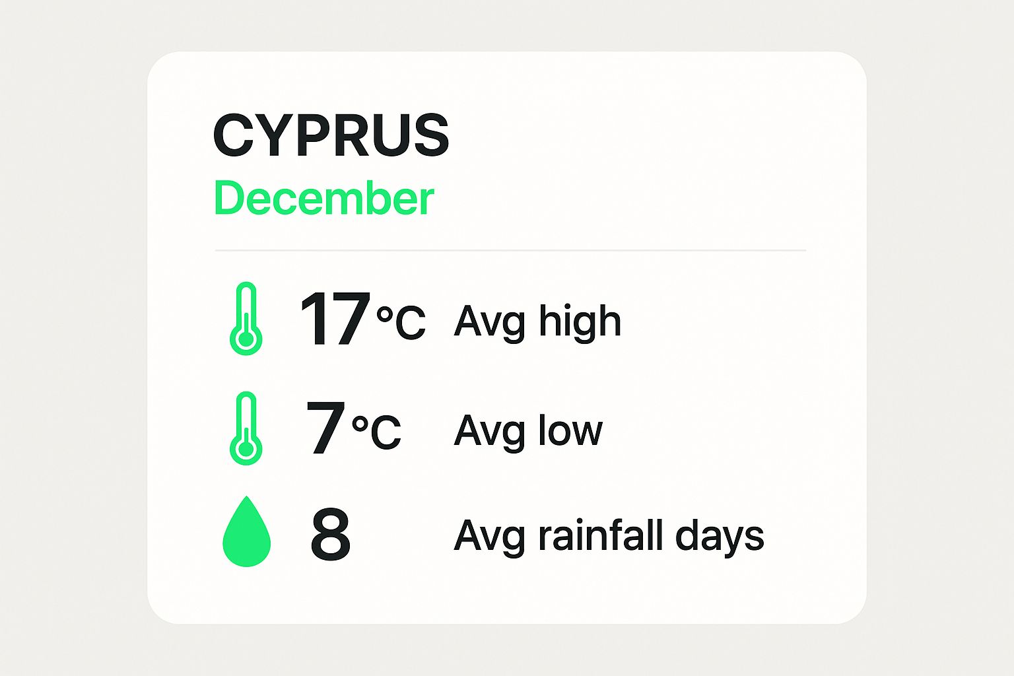Click the CYPRUS heading

pos(331,135)
